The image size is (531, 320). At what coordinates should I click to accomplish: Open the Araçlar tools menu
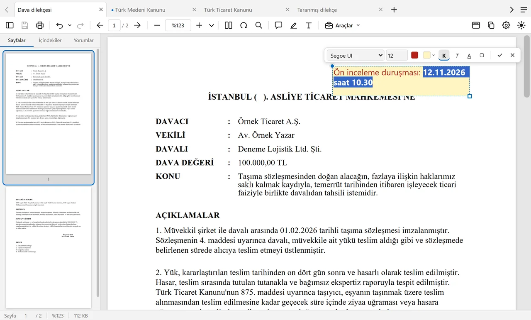pos(342,25)
